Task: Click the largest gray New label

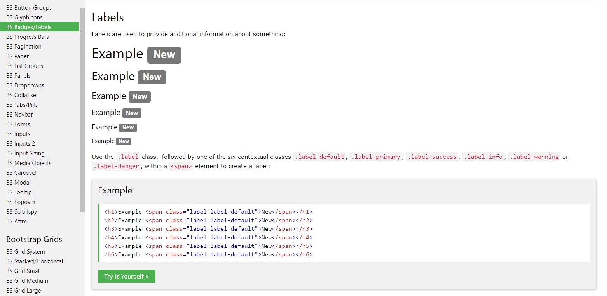Action: tap(164, 55)
